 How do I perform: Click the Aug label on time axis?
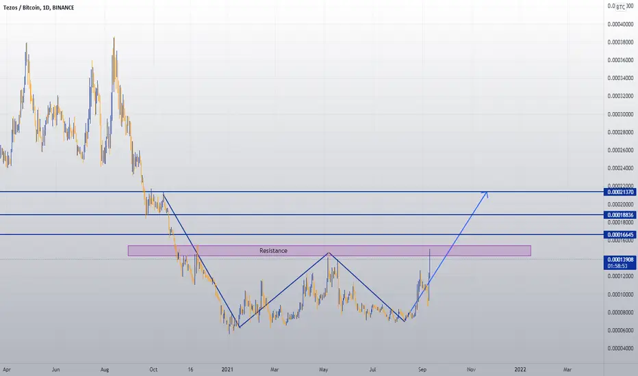click(x=105, y=369)
